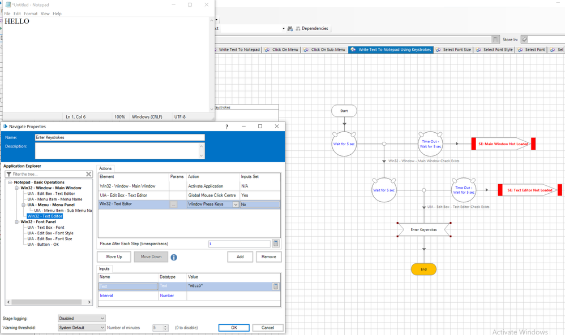Click the help question mark in Navigate Properties
565x335 pixels.
(x=227, y=127)
